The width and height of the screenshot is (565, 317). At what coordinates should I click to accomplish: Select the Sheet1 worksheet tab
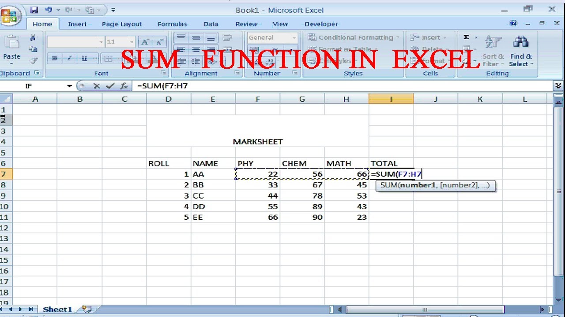point(57,310)
